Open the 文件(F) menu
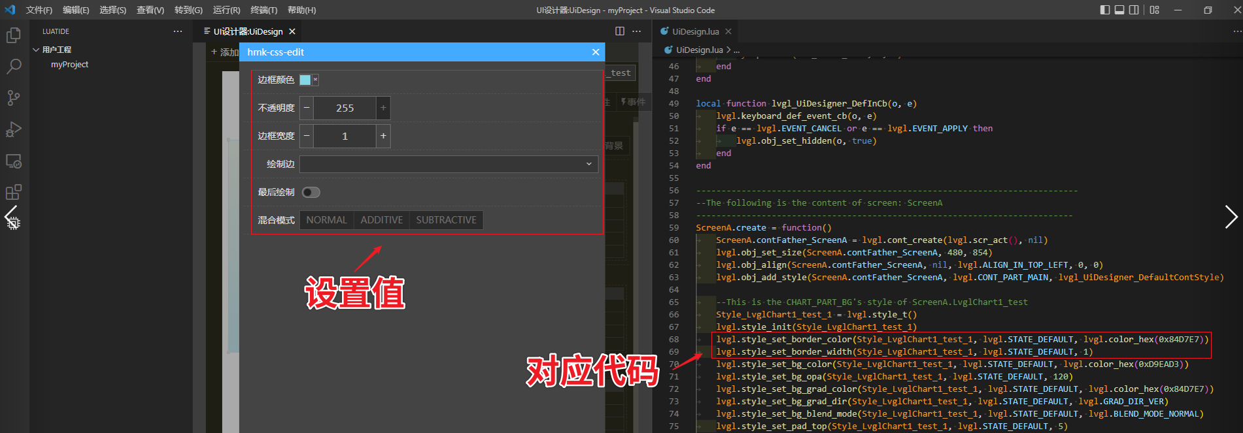 point(39,10)
